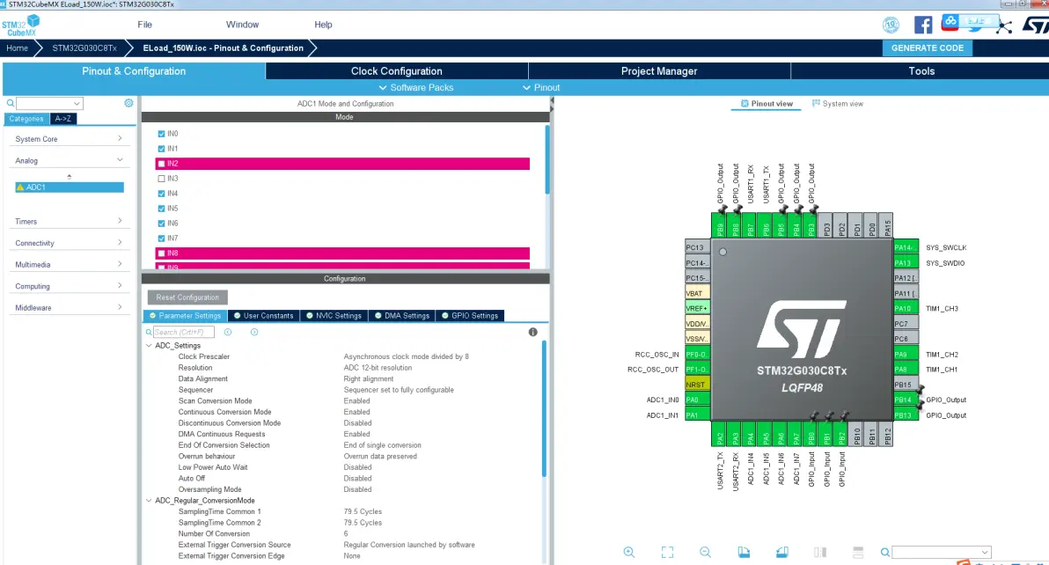The width and height of the screenshot is (1049, 565).
Task: Toggle the IN5 channel checkbox
Action: pyautogui.click(x=161, y=209)
